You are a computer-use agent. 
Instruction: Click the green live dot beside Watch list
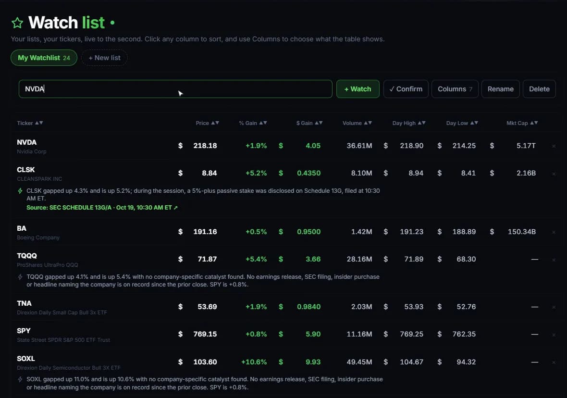(x=112, y=23)
